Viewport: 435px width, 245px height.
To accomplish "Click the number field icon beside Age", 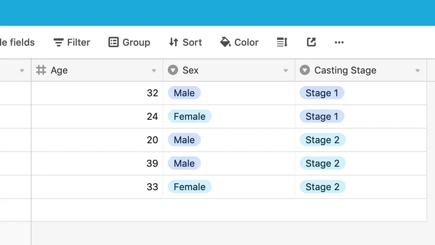I will click(41, 70).
